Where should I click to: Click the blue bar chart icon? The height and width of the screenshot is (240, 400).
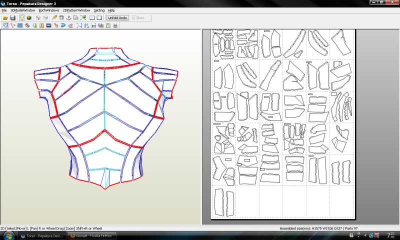(101, 25)
